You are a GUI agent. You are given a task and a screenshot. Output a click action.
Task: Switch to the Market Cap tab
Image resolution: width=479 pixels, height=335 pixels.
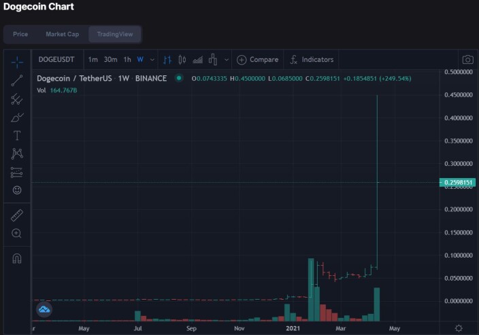point(63,34)
